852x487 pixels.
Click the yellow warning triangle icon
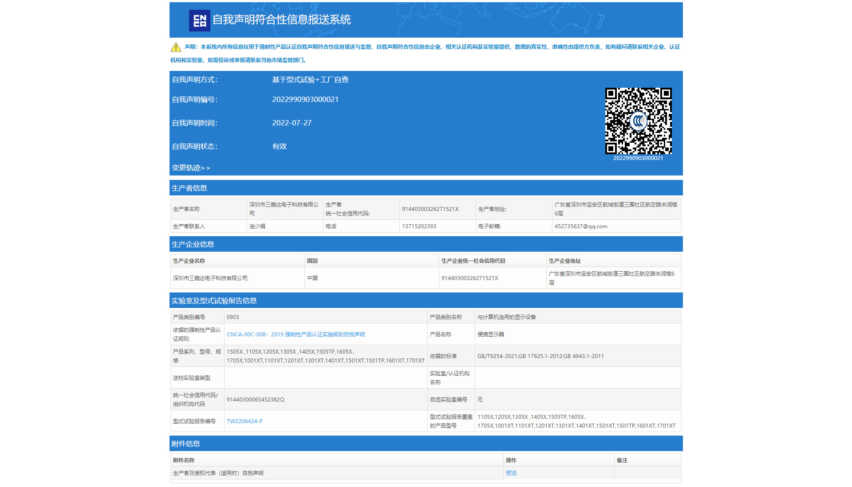[176, 47]
